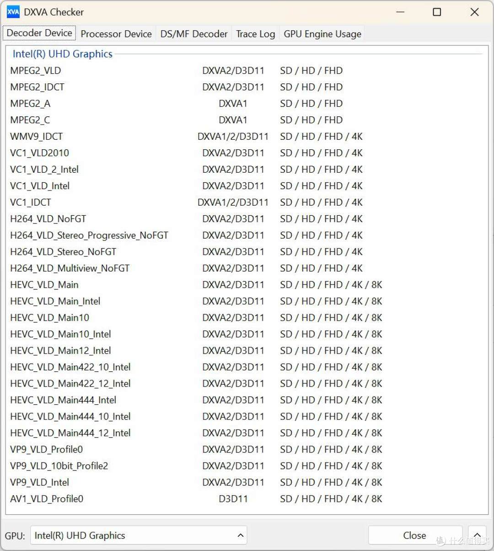494x551 pixels.
Task: Select the HEVC_VLD_Main10 entry
Action: pyautogui.click(x=246, y=318)
